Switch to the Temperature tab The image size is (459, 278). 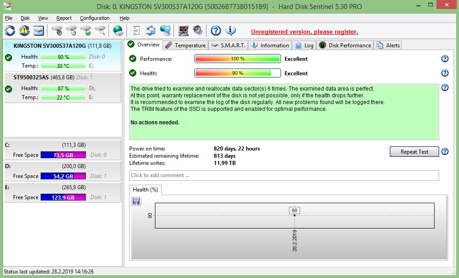(185, 45)
